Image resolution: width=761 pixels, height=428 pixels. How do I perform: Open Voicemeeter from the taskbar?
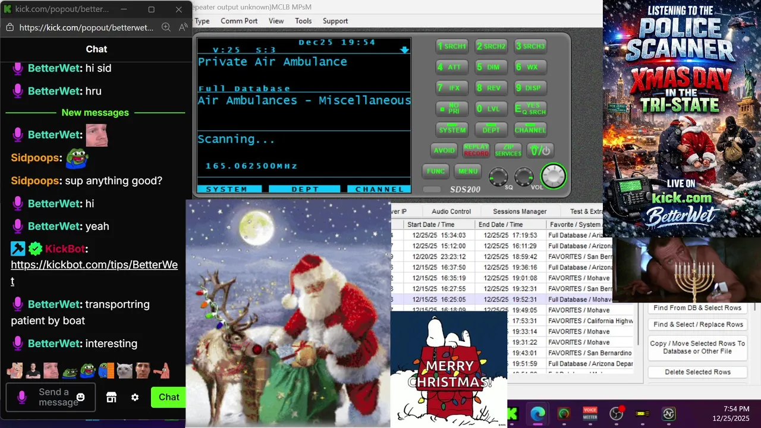tap(590, 414)
